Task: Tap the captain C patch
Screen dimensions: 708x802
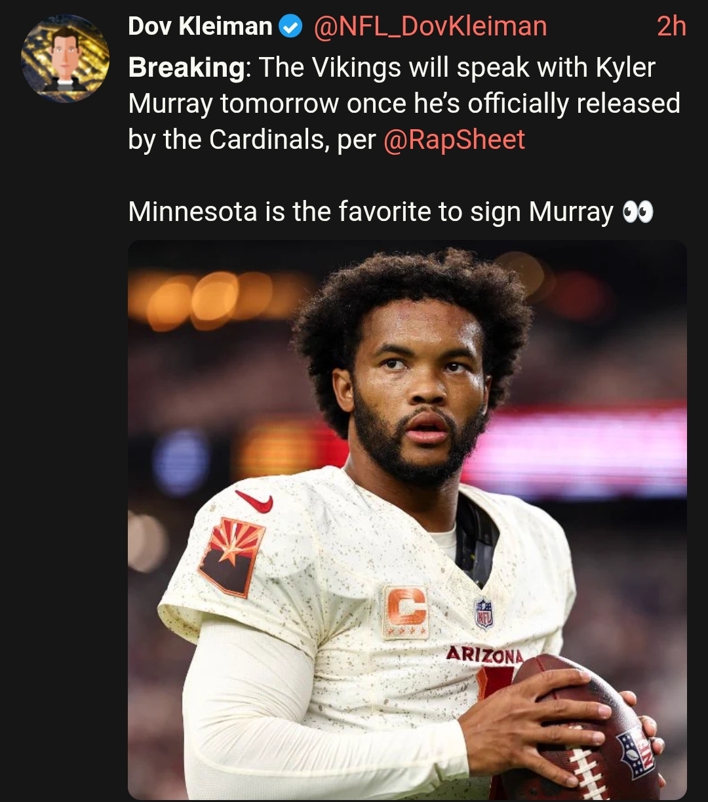Action: tap(406, 612)
